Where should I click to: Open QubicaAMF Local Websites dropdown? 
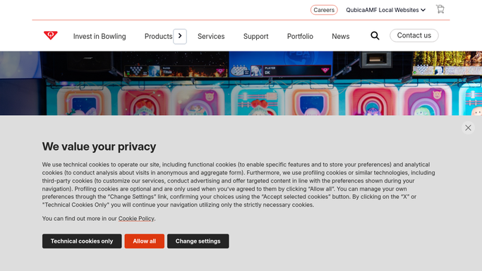(x=385, y=10)
